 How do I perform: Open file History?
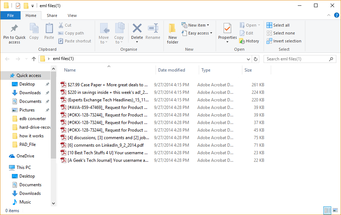(249, 41)
